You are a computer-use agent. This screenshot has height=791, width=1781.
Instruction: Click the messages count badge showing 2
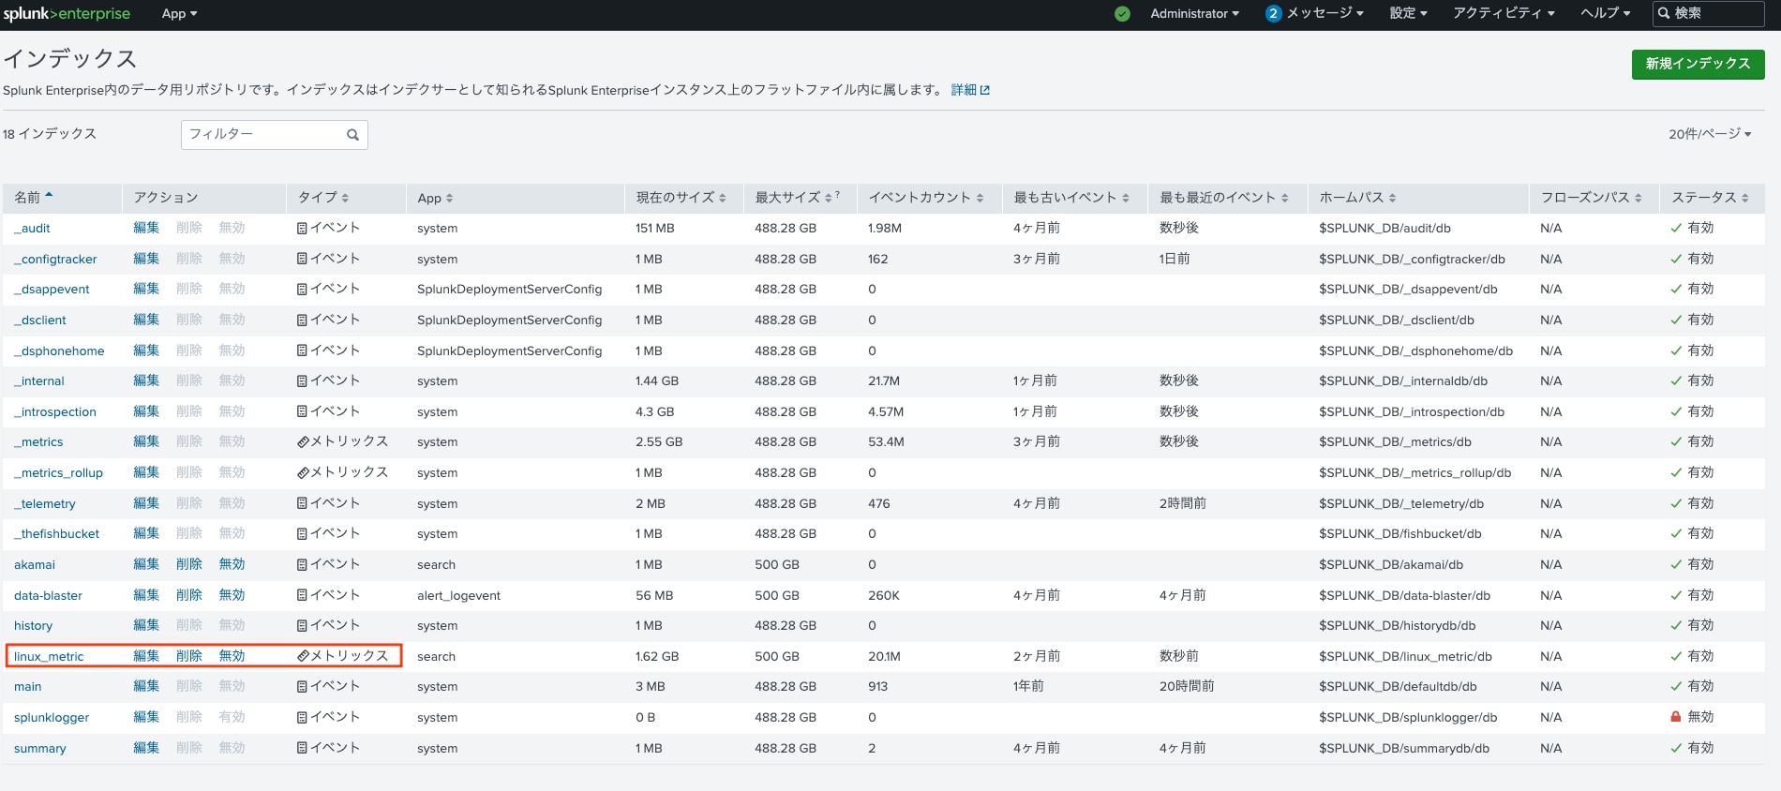(x=1273, y=13)
